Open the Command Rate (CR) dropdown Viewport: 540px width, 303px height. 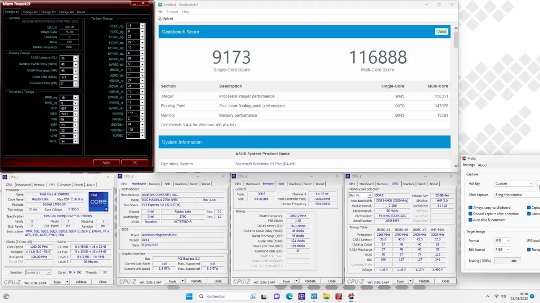(75, 84)
